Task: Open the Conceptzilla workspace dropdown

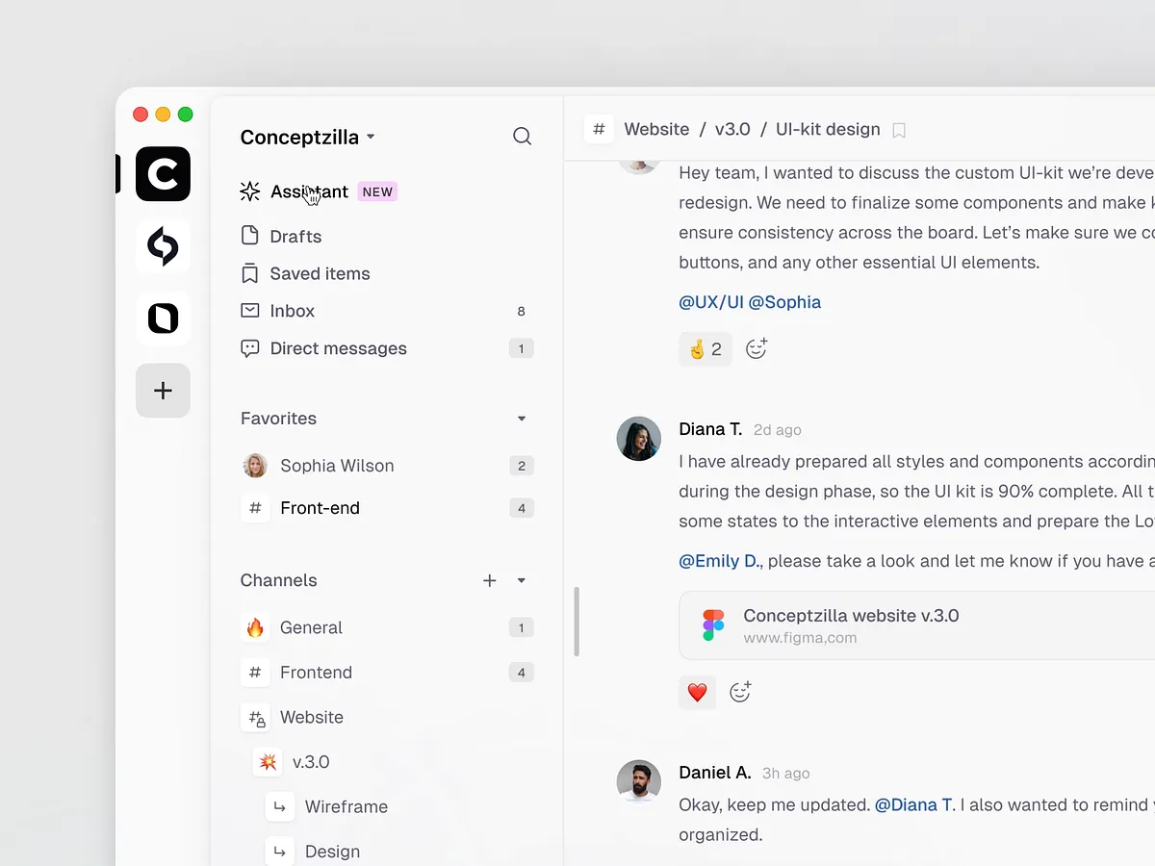Action: point(369,137)
